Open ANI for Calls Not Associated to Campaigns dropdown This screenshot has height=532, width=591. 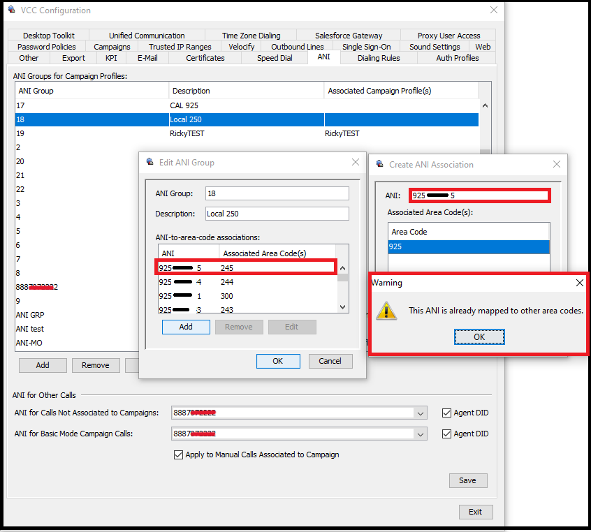coord(421,413)
